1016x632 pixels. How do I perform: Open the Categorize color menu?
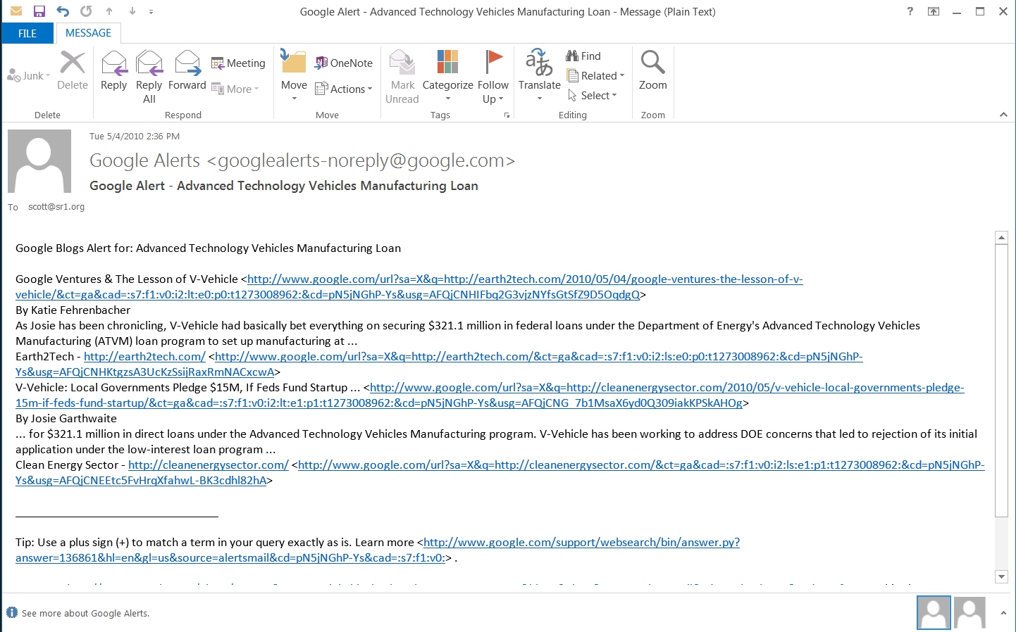[447, 75]
